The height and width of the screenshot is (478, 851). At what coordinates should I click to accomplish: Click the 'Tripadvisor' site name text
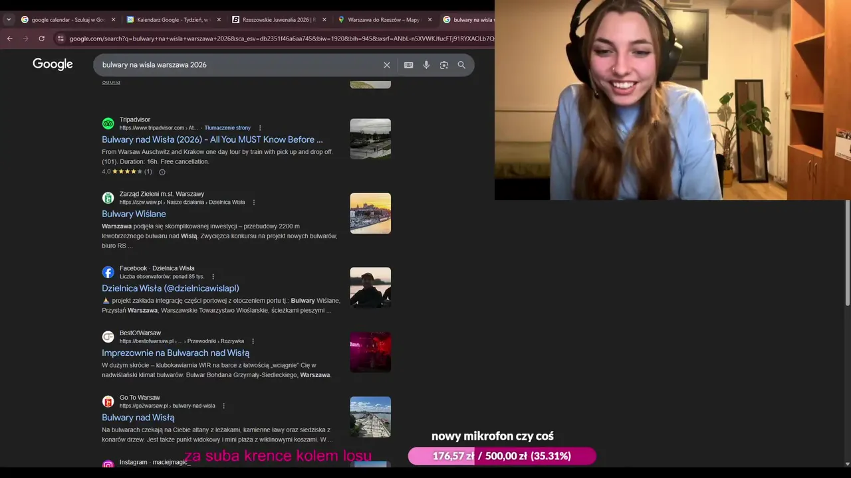click(135, 119)
